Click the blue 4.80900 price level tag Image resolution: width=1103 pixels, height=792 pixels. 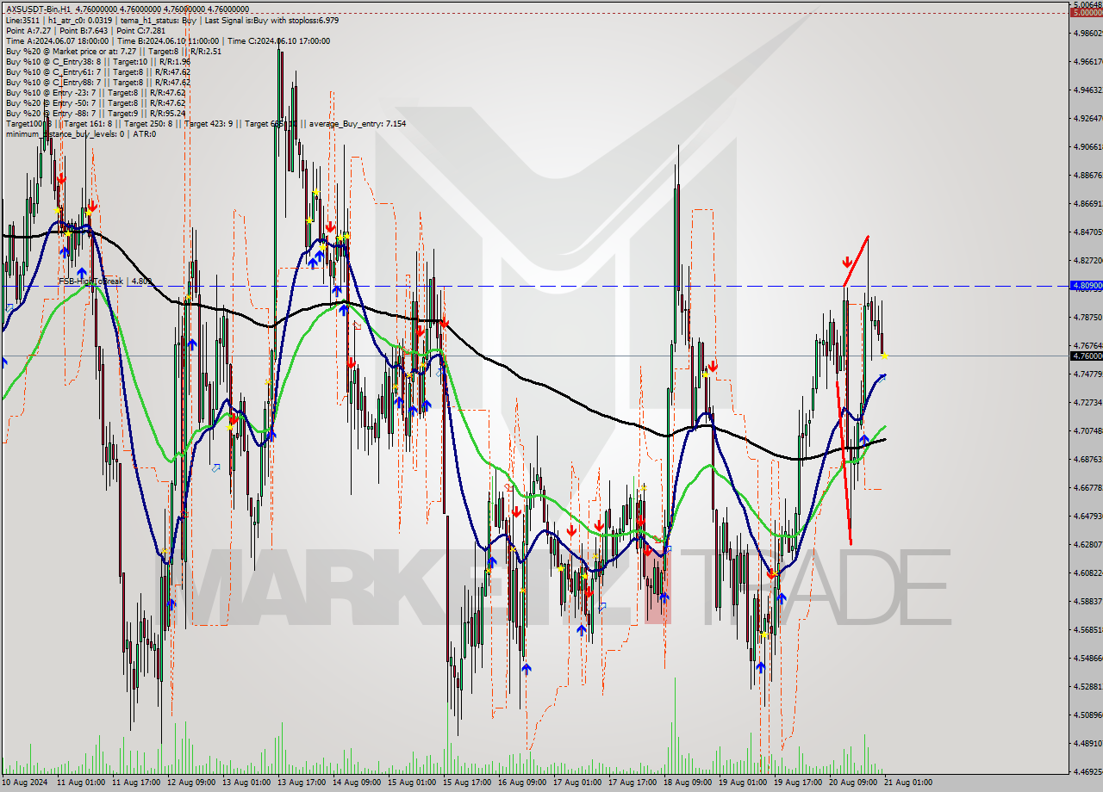1086,285
